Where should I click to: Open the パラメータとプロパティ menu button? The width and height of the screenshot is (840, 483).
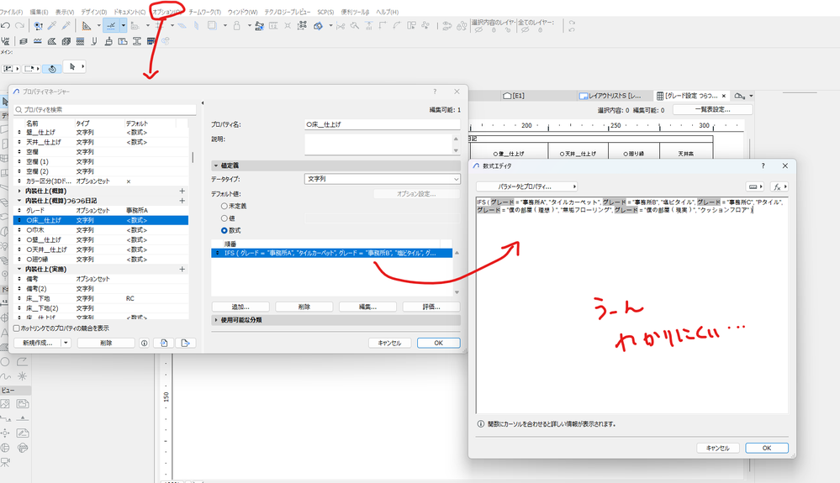coord(526,186)
